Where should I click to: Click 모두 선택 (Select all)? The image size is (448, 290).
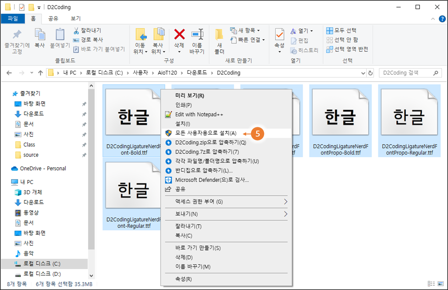tap(341, 30)
